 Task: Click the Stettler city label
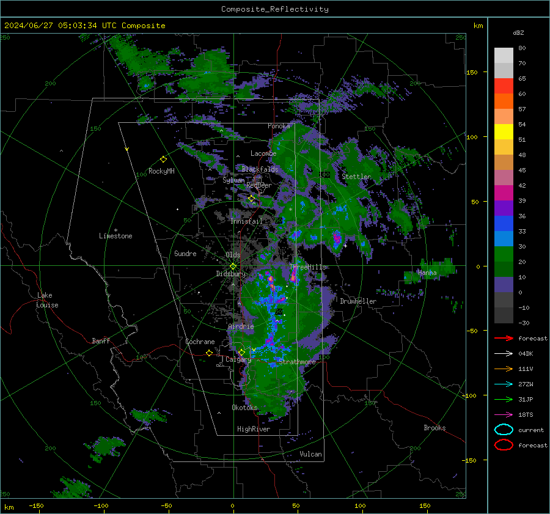(x=356, y=177)
